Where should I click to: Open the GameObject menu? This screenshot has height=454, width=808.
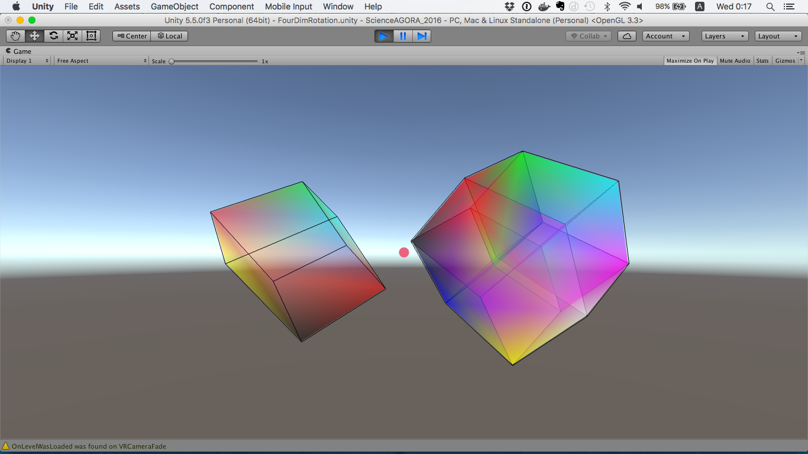[176, 7]
